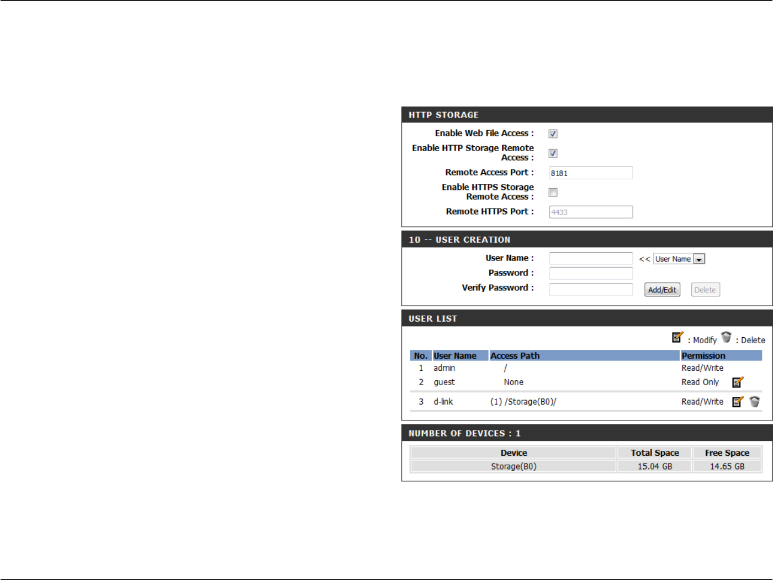Viewport: 773px width, 580px height.
Task: Click the Free Space column header
Action: click(727, 453)
